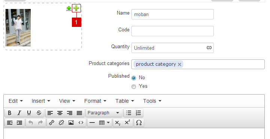Click the green plus add-image icon

tap(76, 8)
